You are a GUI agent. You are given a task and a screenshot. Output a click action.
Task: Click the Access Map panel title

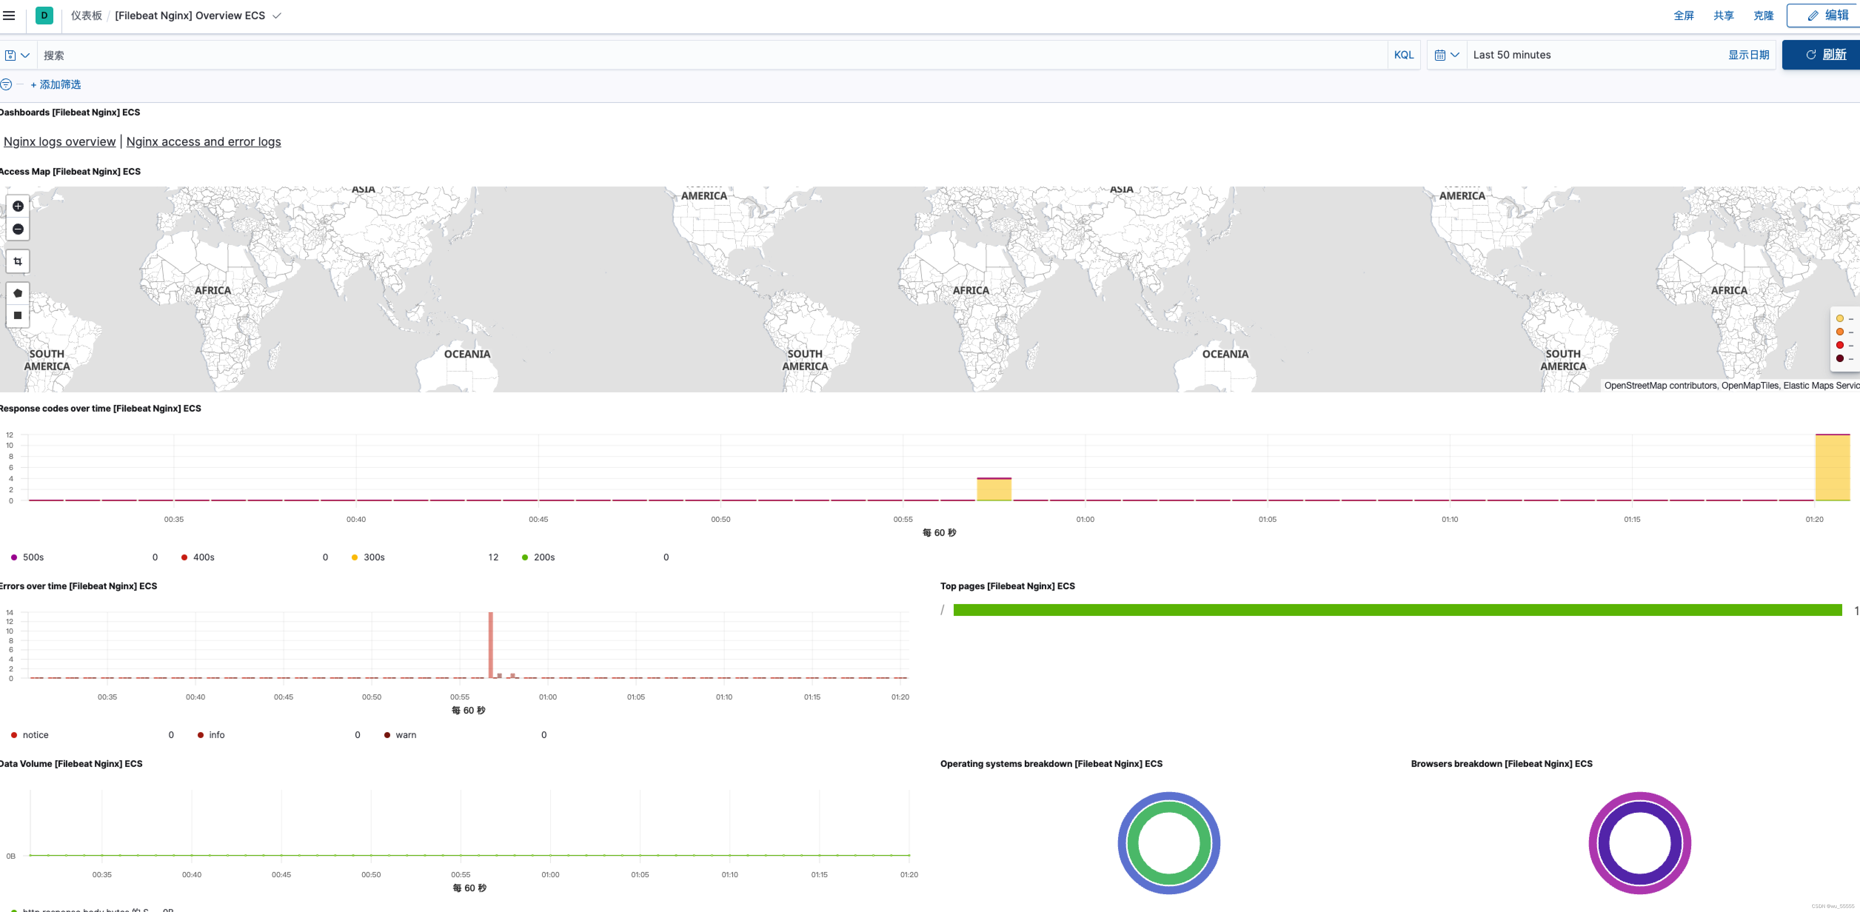tap(70, 171)
